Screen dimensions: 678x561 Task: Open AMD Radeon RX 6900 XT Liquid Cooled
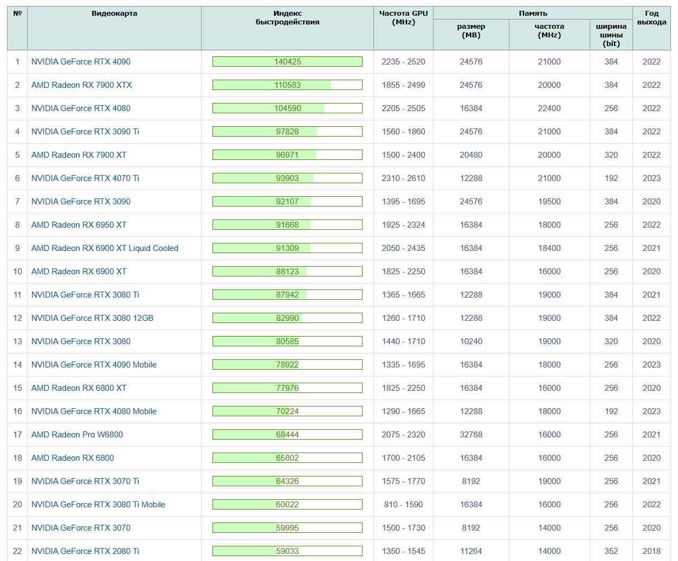105,248
